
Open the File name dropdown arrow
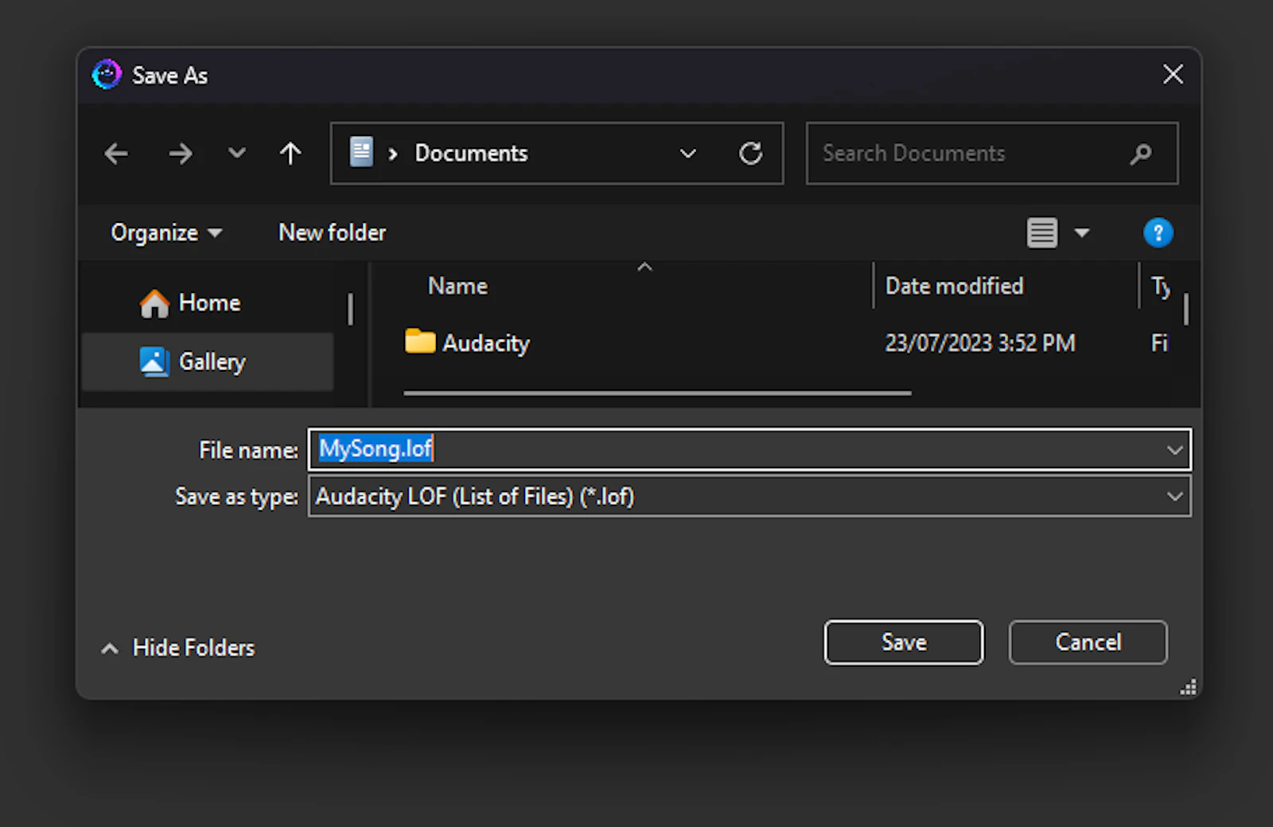tap(1174, 450)
